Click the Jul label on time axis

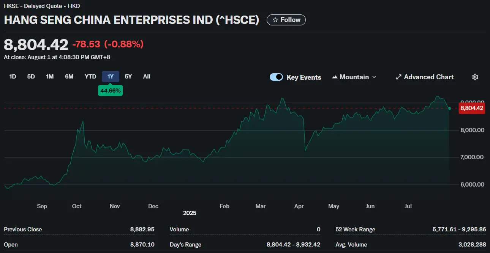click(408, 206)
